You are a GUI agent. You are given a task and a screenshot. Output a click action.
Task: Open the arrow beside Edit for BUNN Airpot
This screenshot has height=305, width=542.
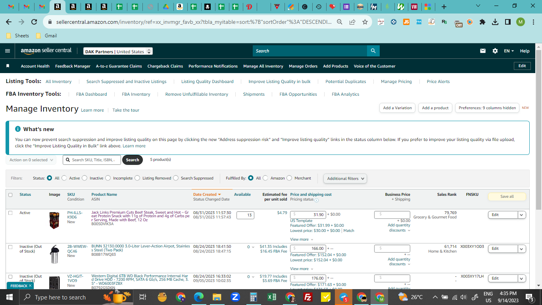click(x=522, y=249)
